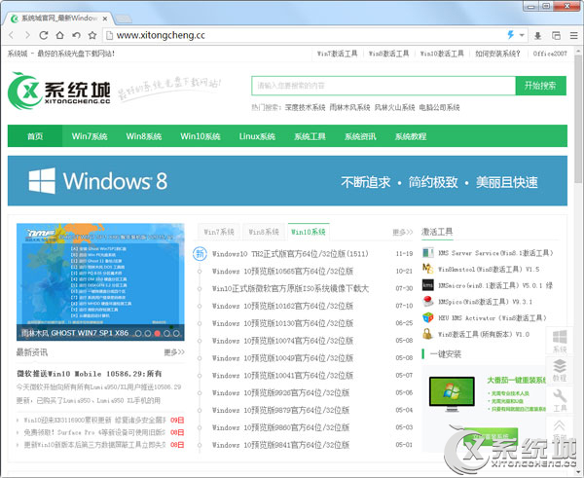The height and width of the screenshot is (478, 584).
Task: Select hot search 雨林木风系统
Action: [x=349, y=107]
